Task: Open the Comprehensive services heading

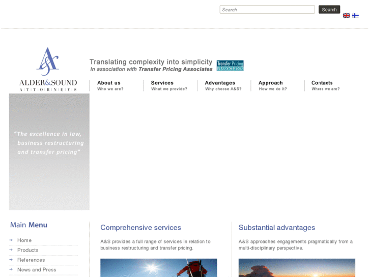Action: click(x=140, y=228)
